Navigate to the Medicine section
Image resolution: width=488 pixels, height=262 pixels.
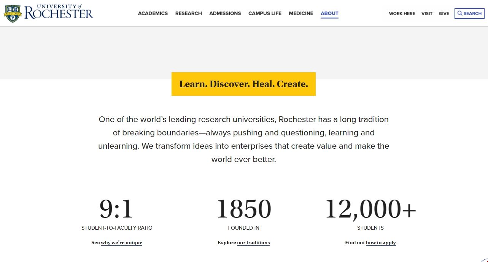(x=301, y=13)
